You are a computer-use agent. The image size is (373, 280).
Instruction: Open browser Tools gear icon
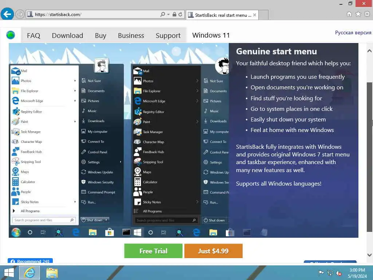367,14
